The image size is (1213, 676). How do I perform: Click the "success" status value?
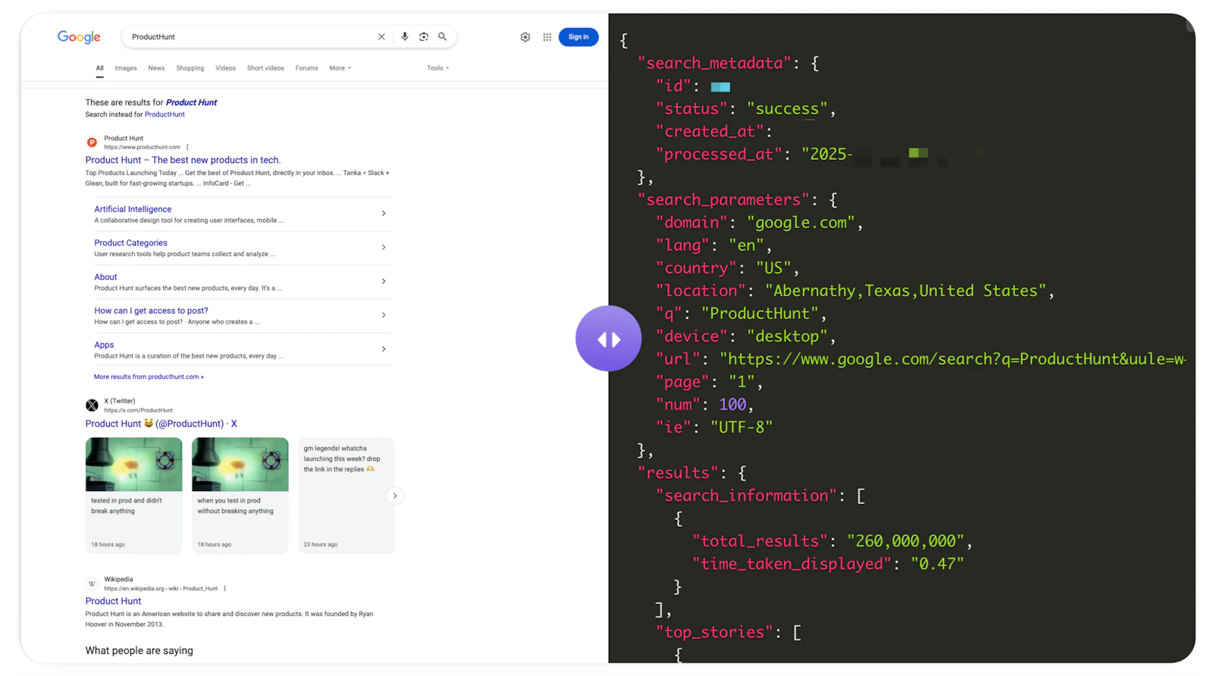pyautogui.click(x=787, y=108)
